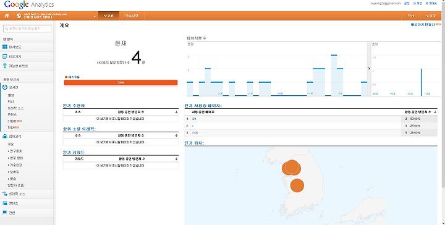Click the 인기 위치 (Top Locations) heading
445x225 pixels.
(195, 143)
